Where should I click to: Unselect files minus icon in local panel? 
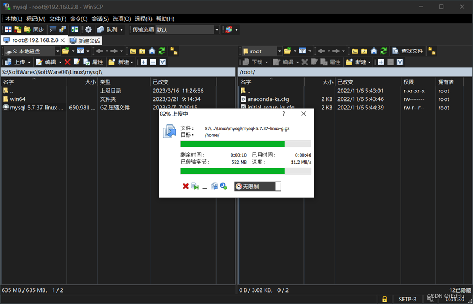click(153, 62)
